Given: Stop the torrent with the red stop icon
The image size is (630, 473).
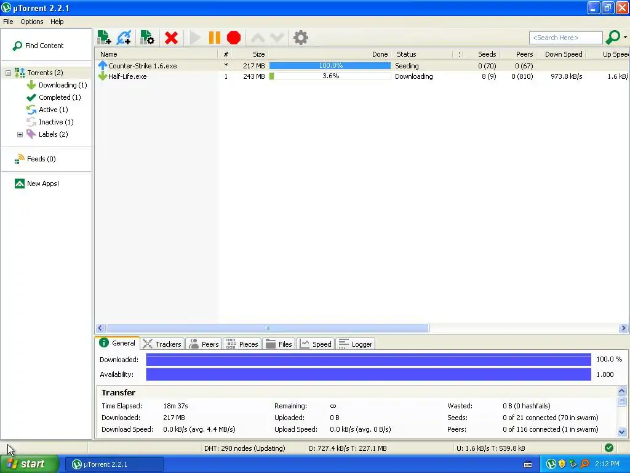Looking at the screenshot, I should click(x=234, y=38).
